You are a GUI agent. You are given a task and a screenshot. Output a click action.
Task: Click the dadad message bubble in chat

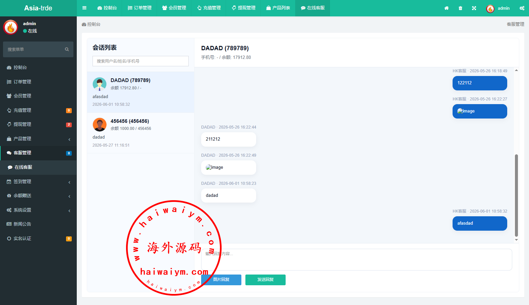pos(229,196)
